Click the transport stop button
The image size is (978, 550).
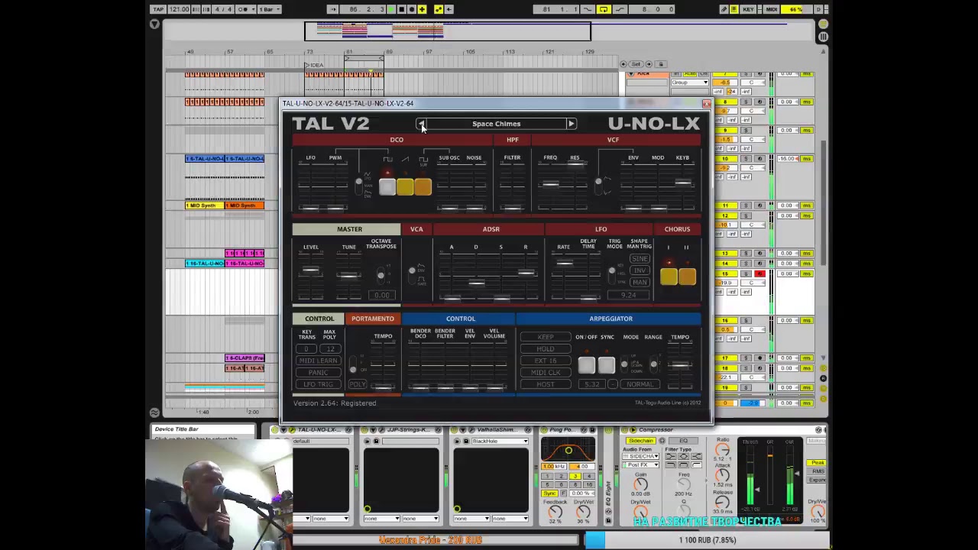[402, 9]
